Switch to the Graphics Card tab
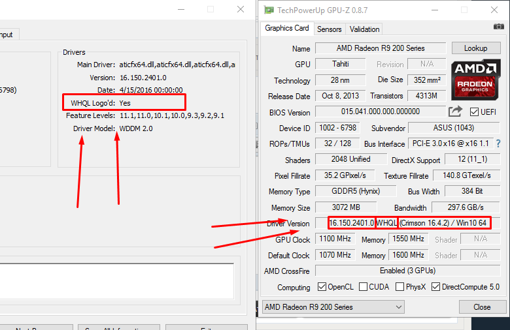The width and height of the screenshot is (510, 330). (x=287, y=28)
